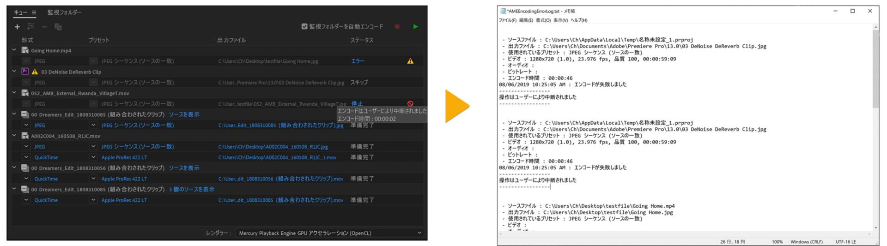887x246 pixels.
Task: Collapse the 052_AMB_External_Rwanda_VillageT.mov group
Action: click(14, 93)
